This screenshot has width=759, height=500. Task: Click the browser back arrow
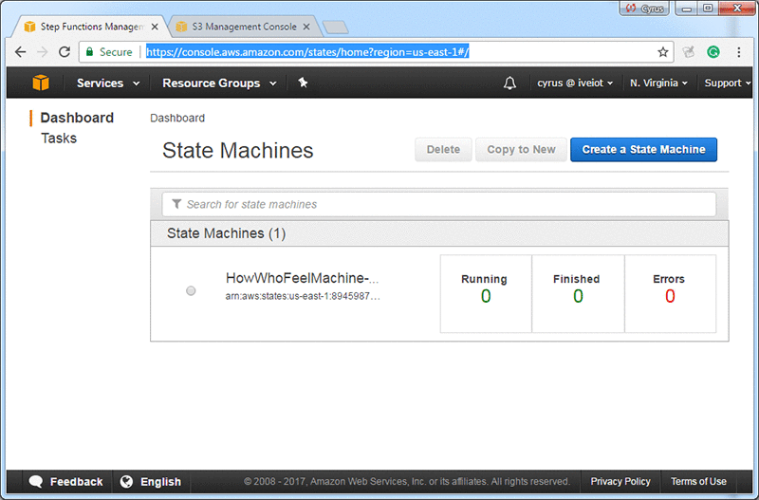20,52
